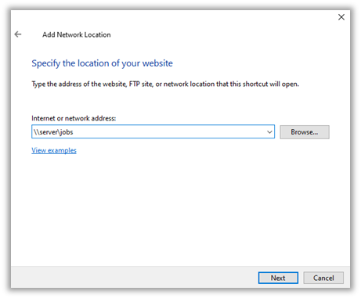361x298 pixels.
Task: Click the 'Specify the location of your website' heading
Action: pyautogui.click(x=102, y=63)
